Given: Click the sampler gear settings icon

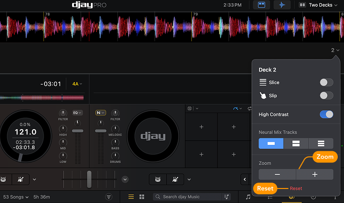Looking at the screenshot, I should coord(190,109).
